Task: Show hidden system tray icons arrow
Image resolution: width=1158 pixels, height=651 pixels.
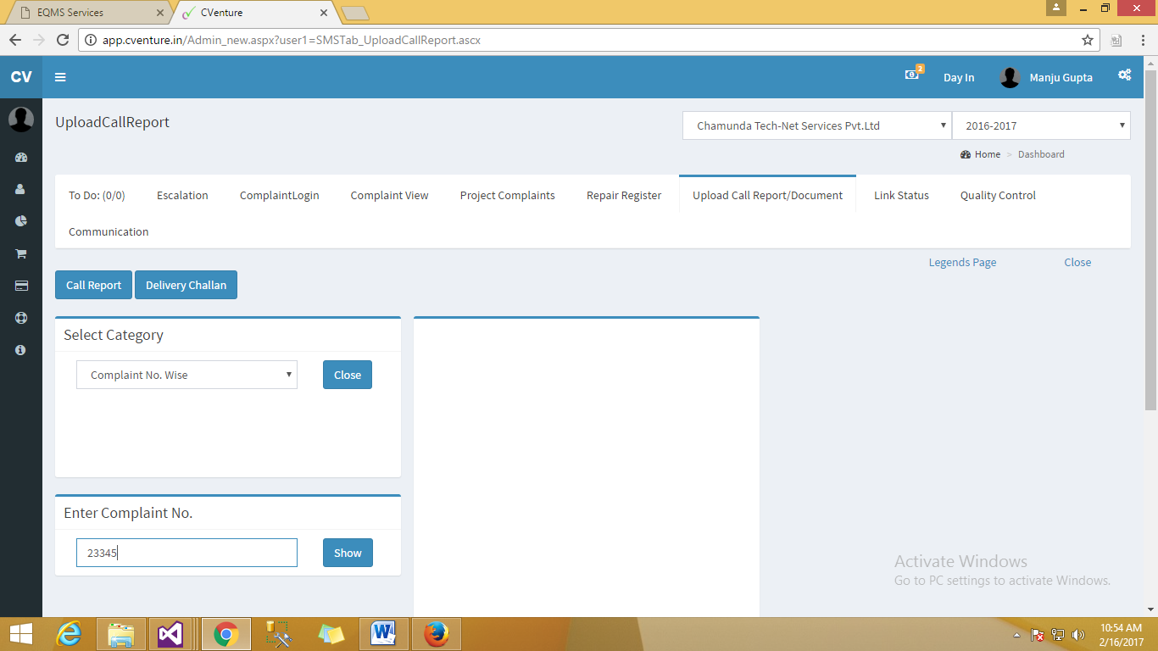Action: click(x=1017, y=635)
